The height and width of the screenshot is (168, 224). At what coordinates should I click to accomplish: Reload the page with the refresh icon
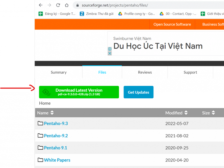point(58,5)
